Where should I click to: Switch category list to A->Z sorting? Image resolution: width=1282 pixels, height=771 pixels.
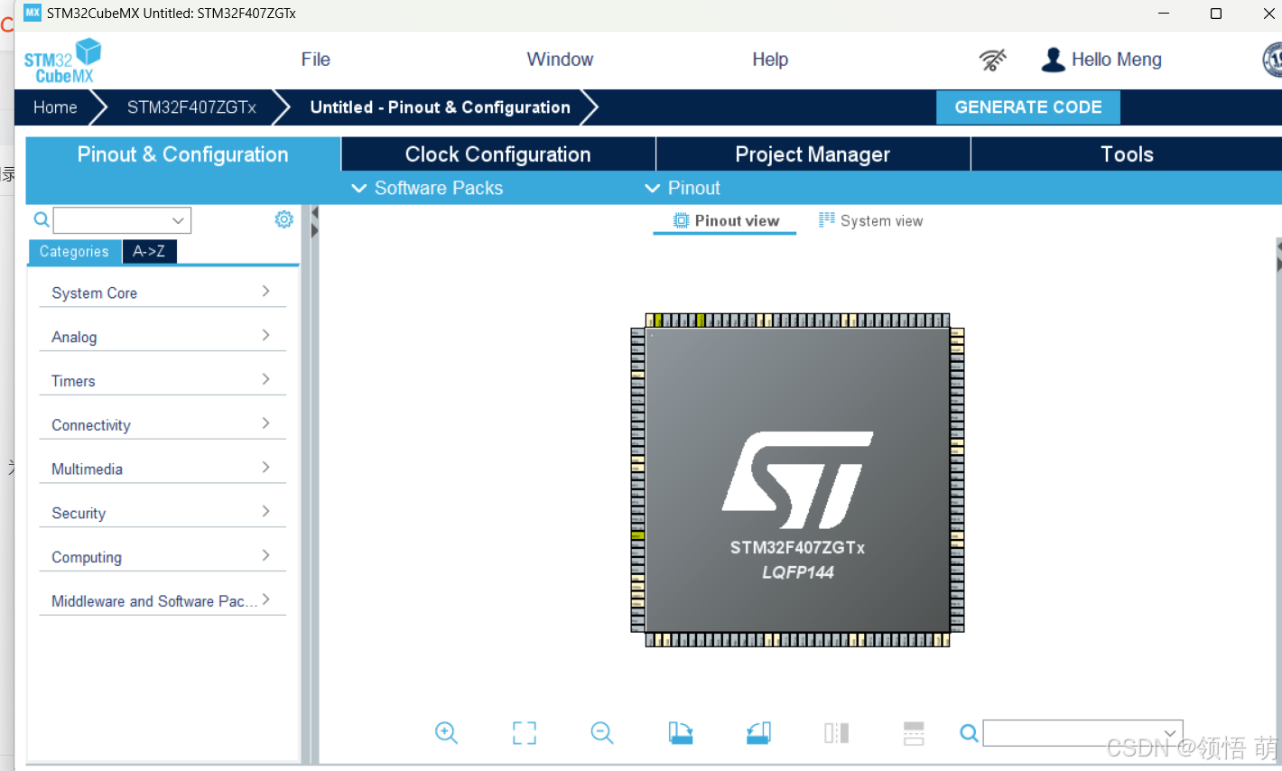point(149,251)
